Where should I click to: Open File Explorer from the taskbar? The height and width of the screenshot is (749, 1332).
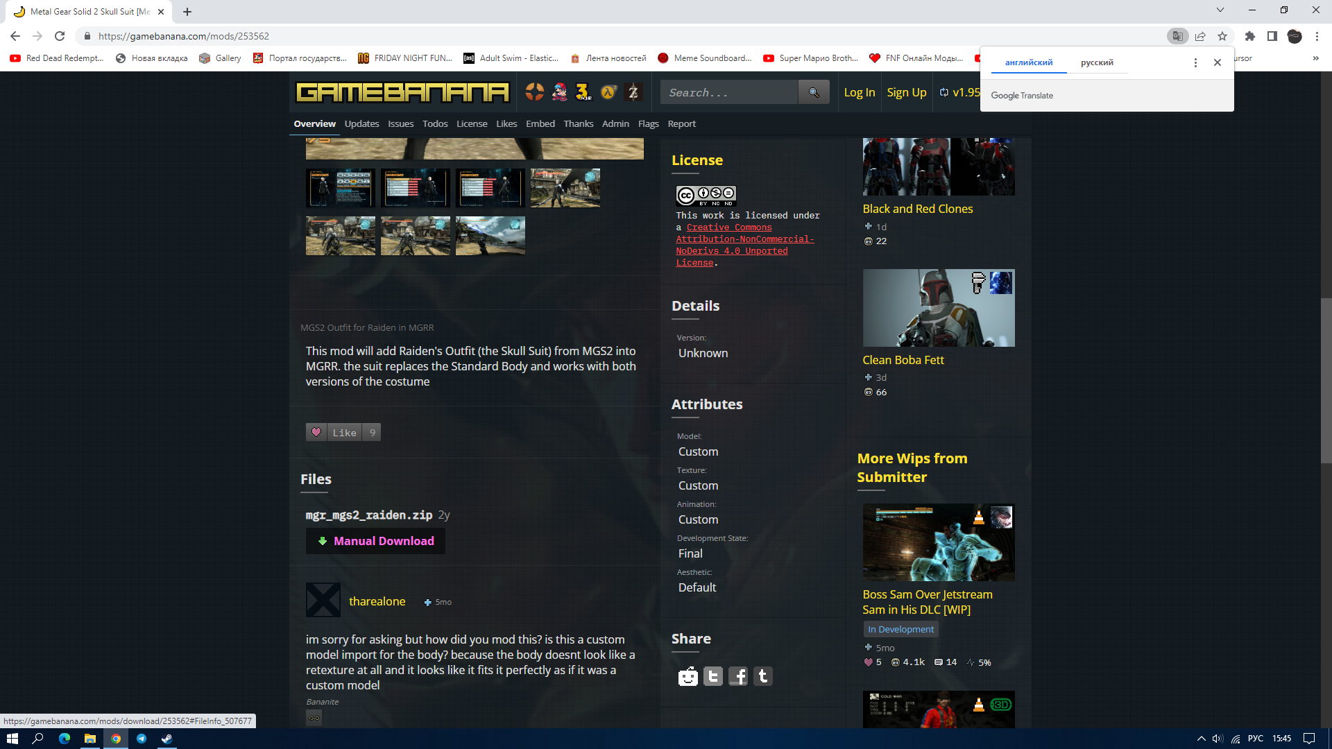[x=90, y=739]
